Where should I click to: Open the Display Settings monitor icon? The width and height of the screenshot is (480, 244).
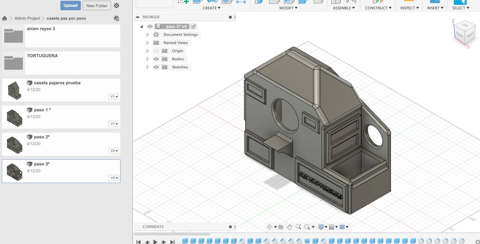(321, 227)
